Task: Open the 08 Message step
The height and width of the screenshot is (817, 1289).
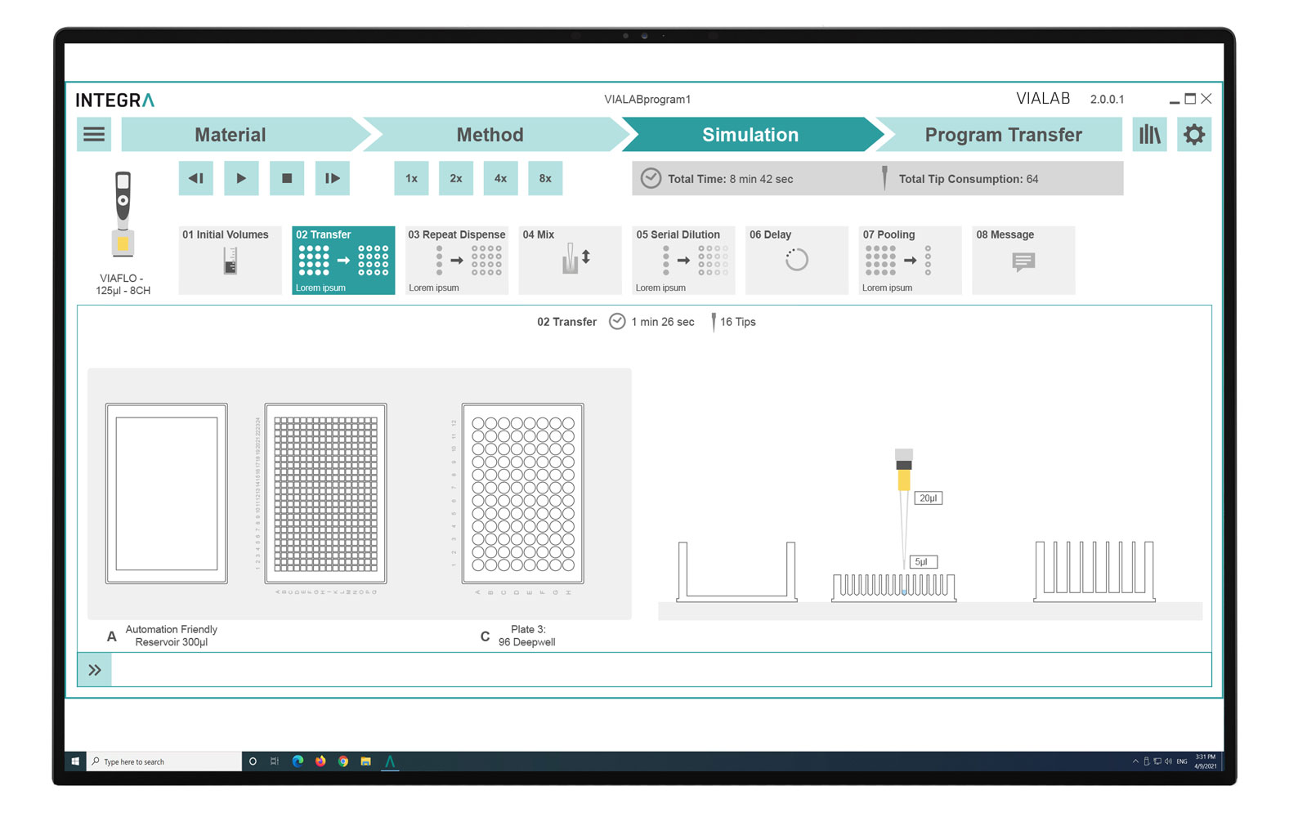Action: point(1023,260)
